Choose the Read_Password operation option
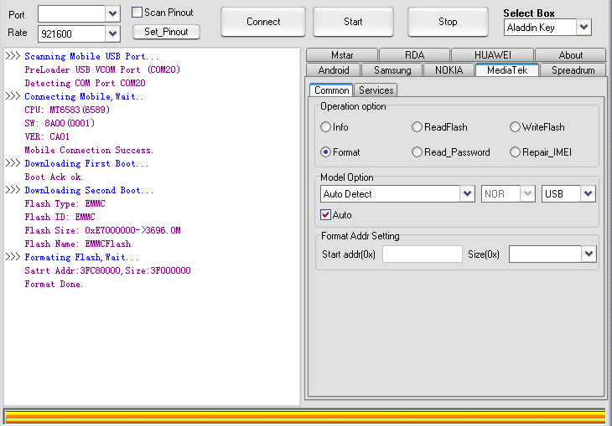Screen dimensions: 612x426 click(417, 152)
